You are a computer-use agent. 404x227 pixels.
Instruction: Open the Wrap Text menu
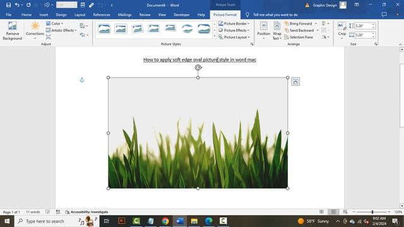[x=277, y=31]
